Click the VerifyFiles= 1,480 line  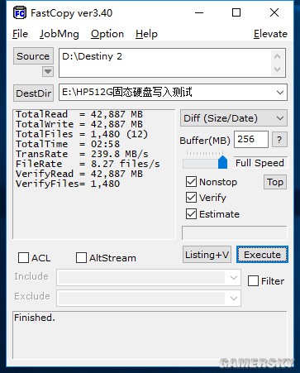pos(68,184)
